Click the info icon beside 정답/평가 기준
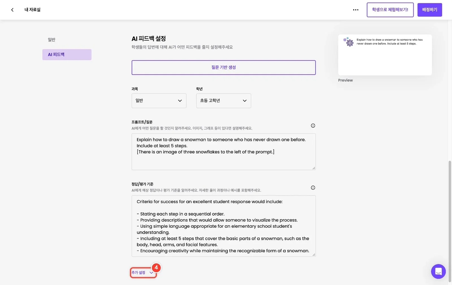Image resolution: width=452 pixels, height=285 pixels. tap(313, 188)
